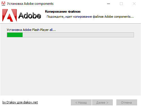Click the green filled part of progress bar

(15, 35)
